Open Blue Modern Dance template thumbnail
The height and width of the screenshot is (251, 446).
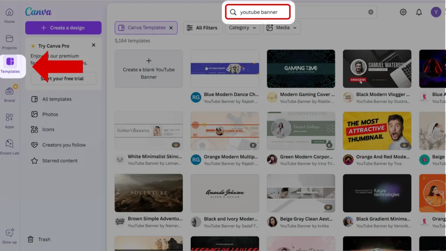point(225,69)
